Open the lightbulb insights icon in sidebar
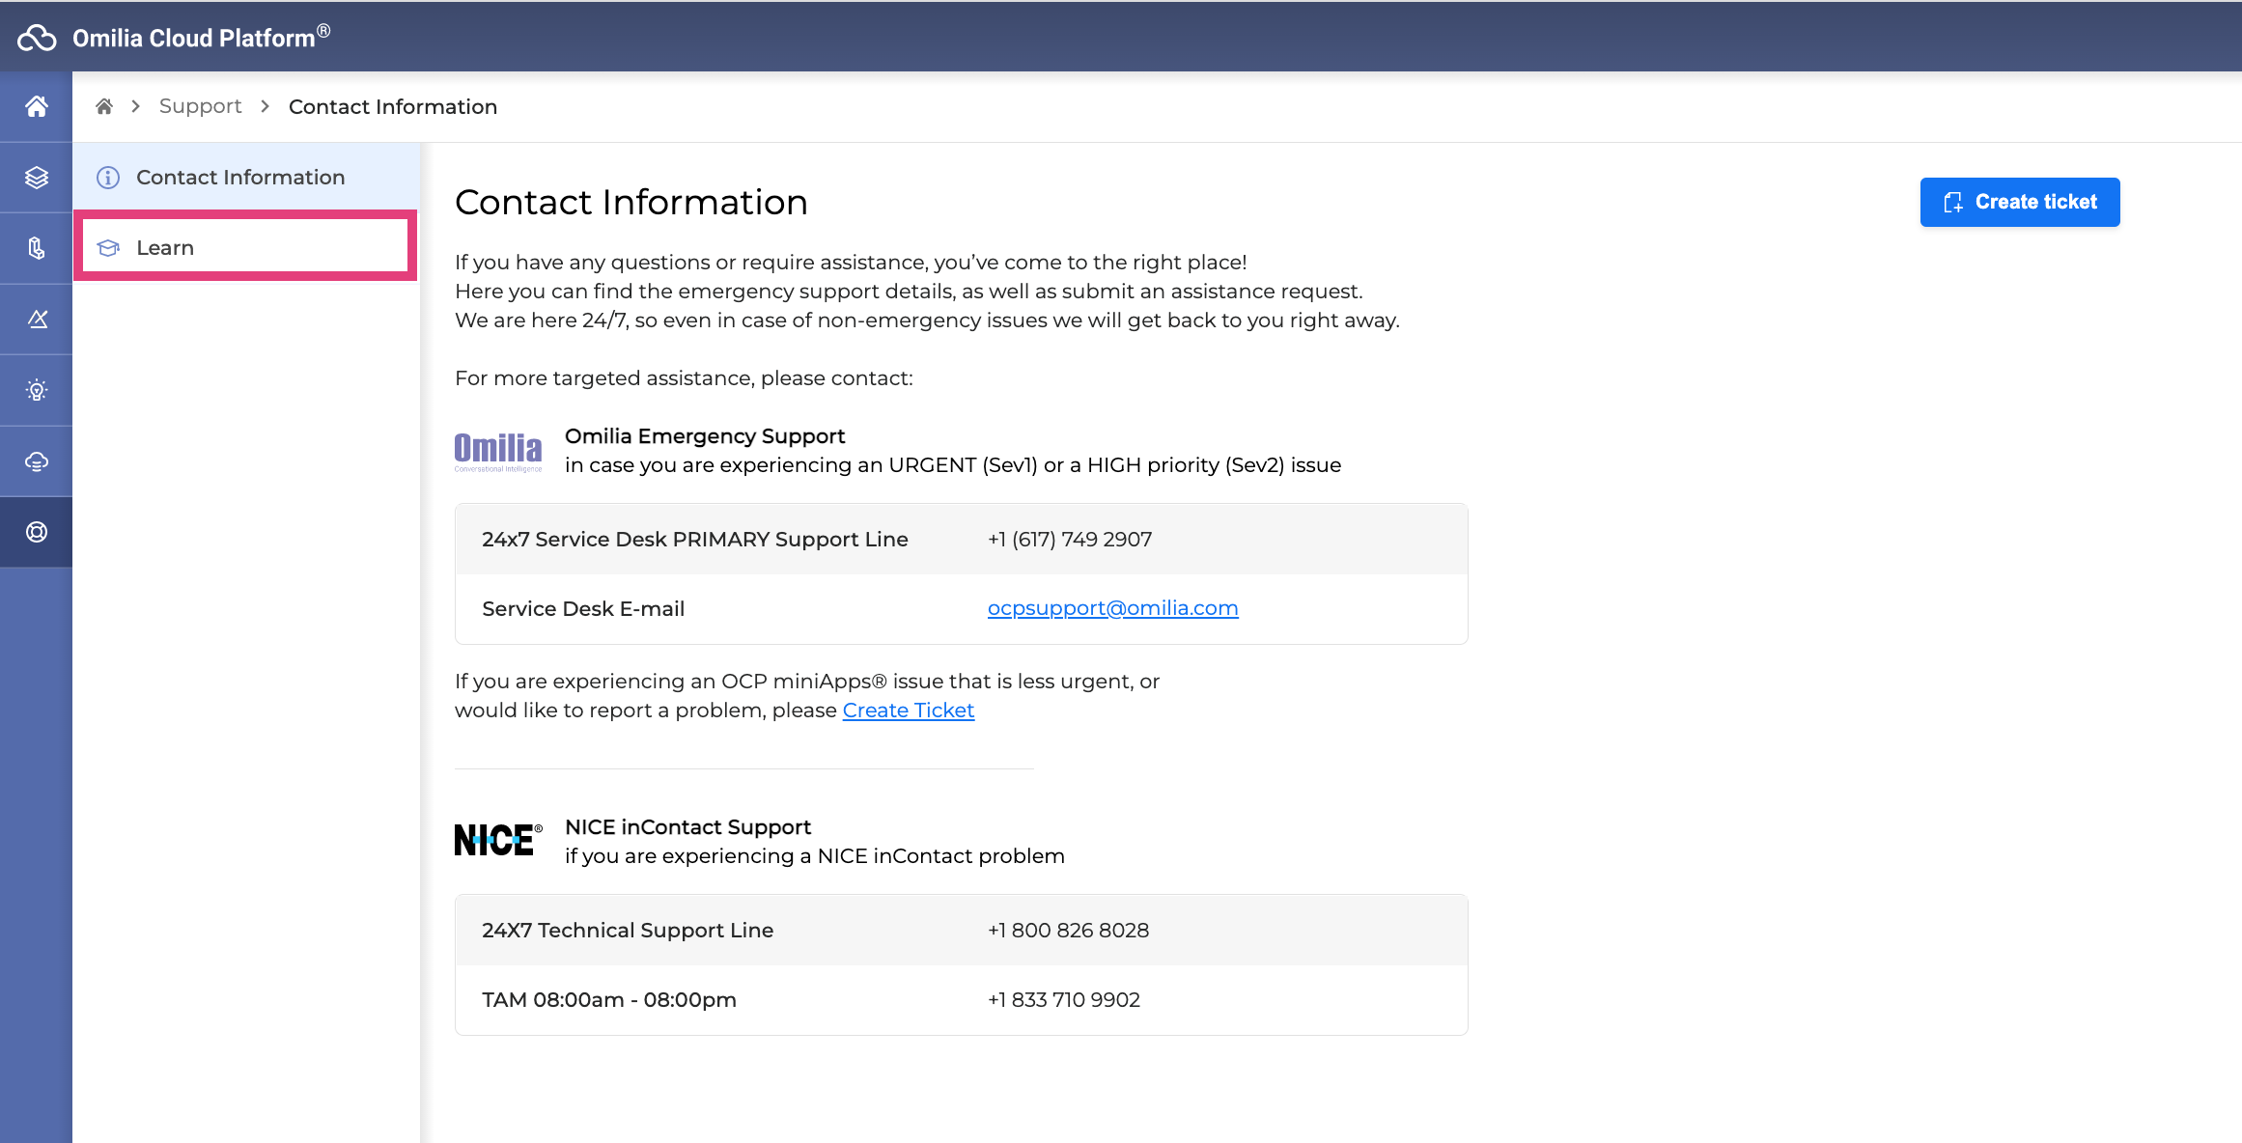The width and height of the screenshot is (2242, 1143). [x=37, y=390]
